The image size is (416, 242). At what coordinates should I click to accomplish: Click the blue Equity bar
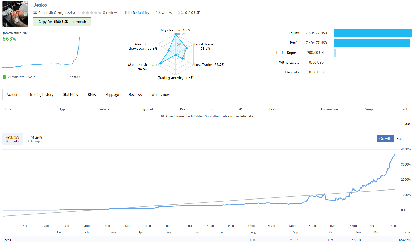[373, 33]
